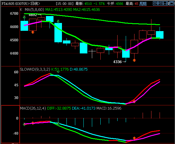This screenshot has height=144, width=175.
Task: Click the 4700 price axis label
Action: click(14, 14)
